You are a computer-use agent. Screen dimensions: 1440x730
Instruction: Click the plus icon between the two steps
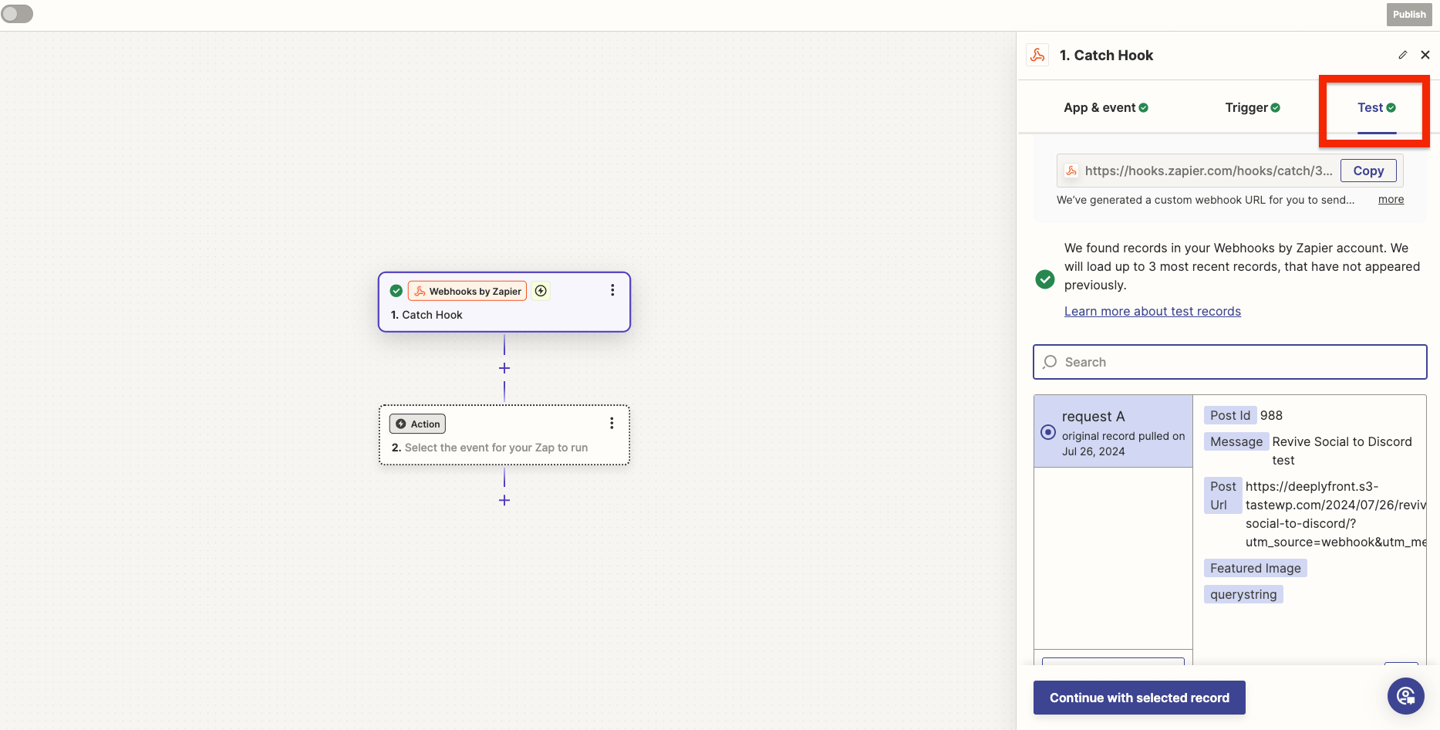(504, 368)
